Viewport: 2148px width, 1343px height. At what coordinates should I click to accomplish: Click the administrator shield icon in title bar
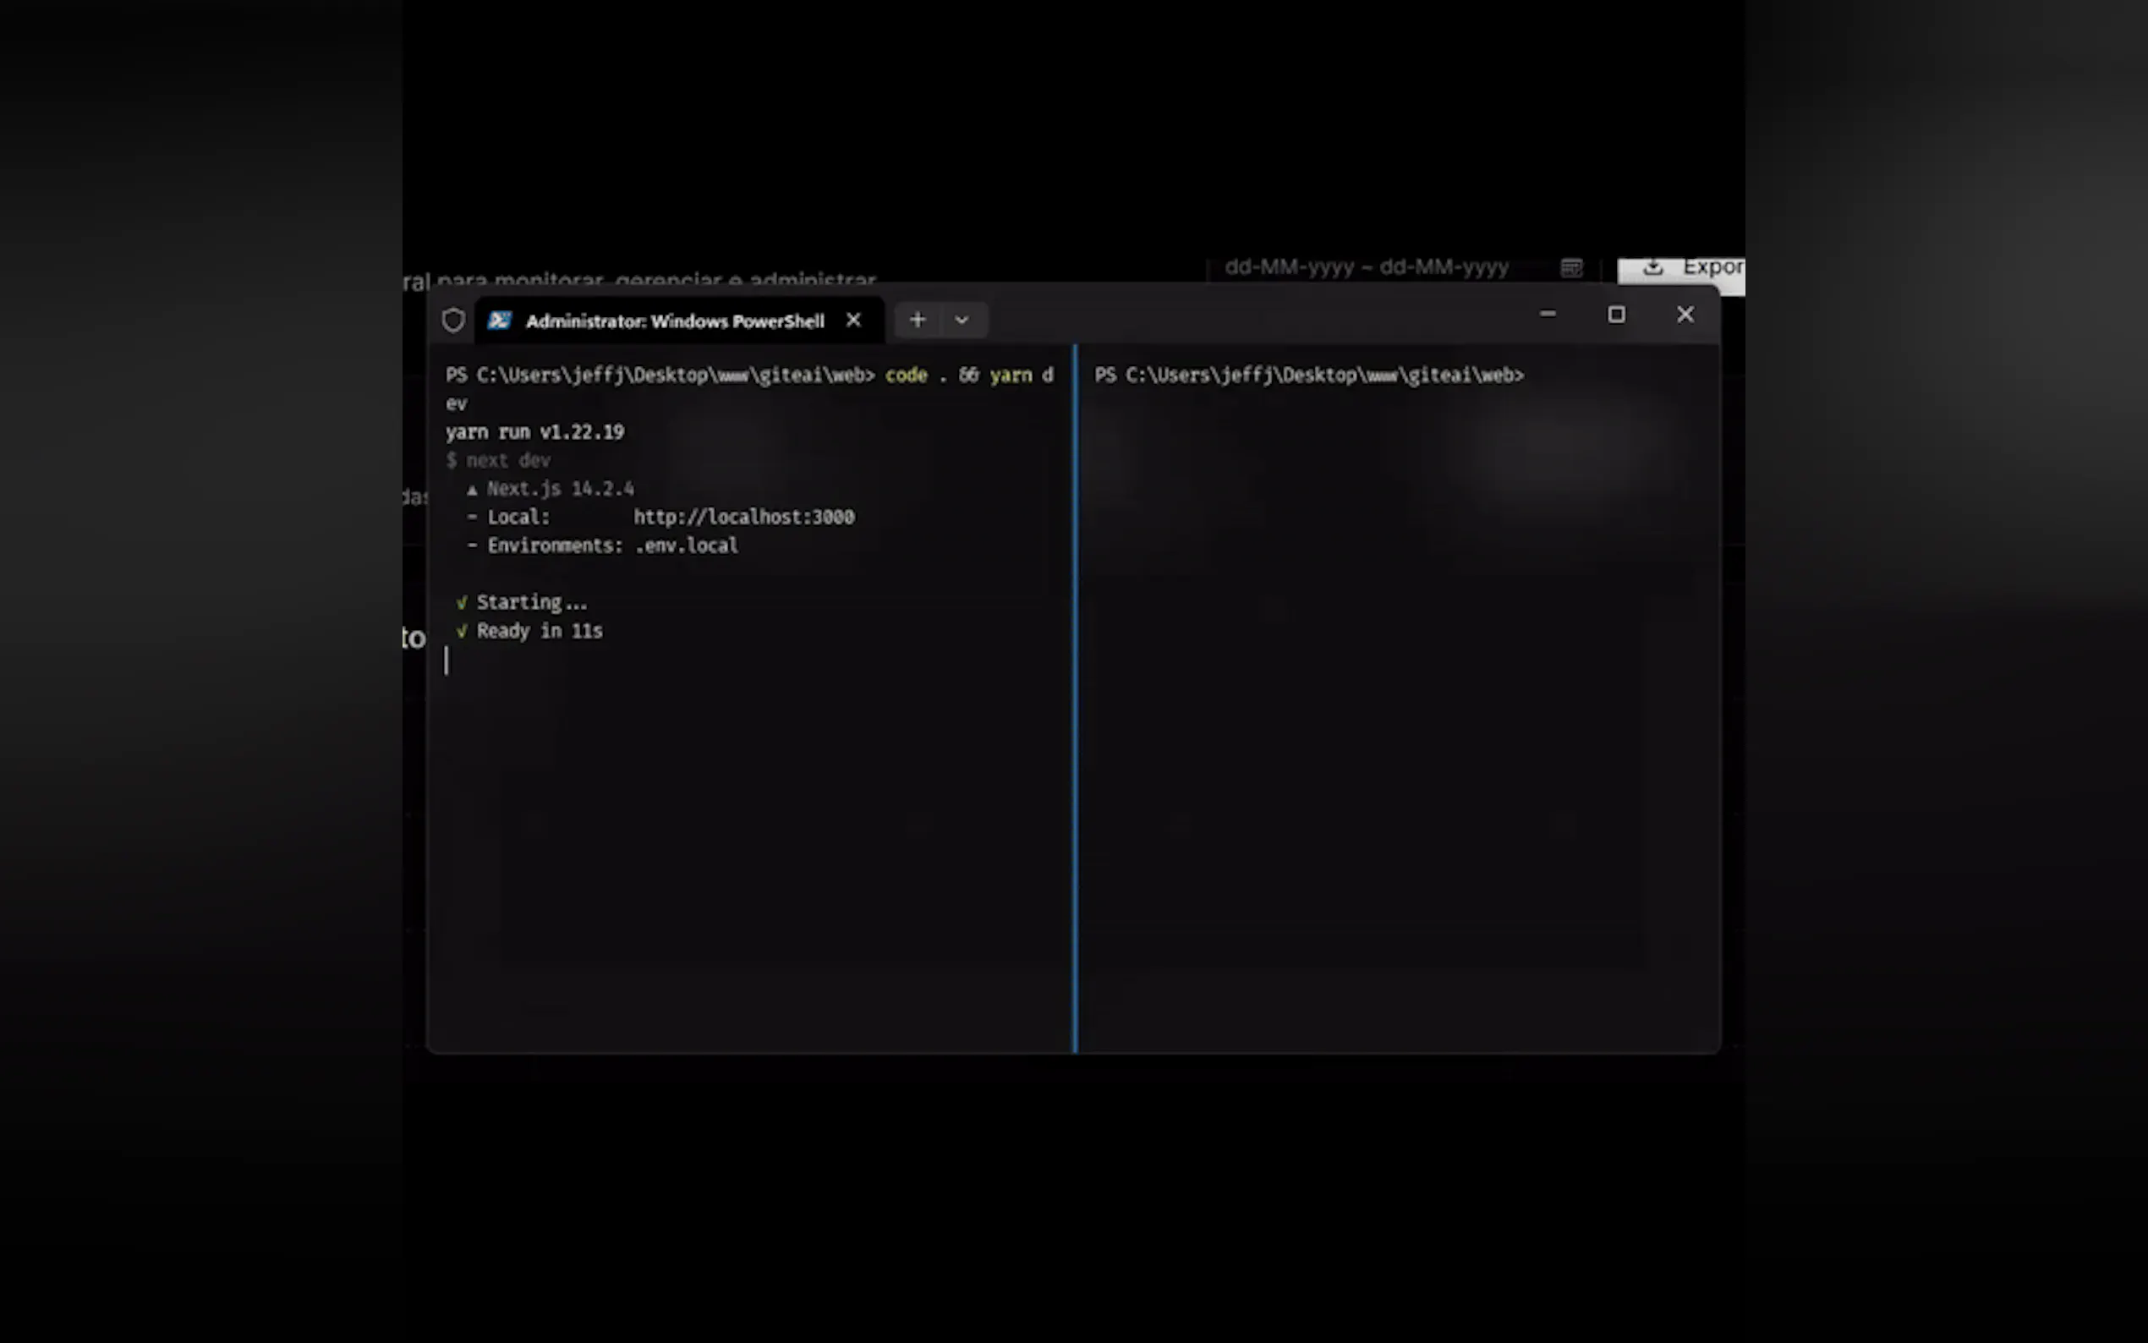click(x=453, y=321)
